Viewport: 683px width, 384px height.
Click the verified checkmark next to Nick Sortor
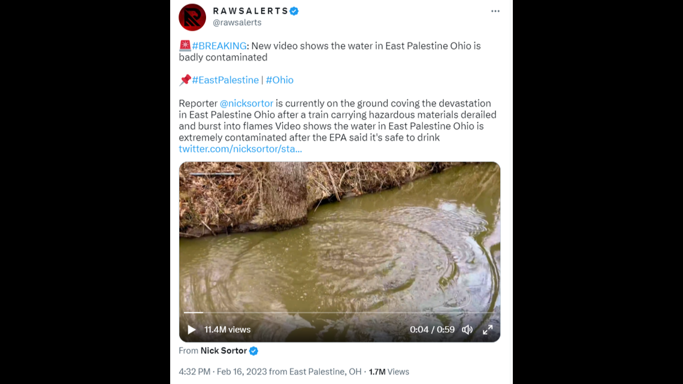[253, 350]
